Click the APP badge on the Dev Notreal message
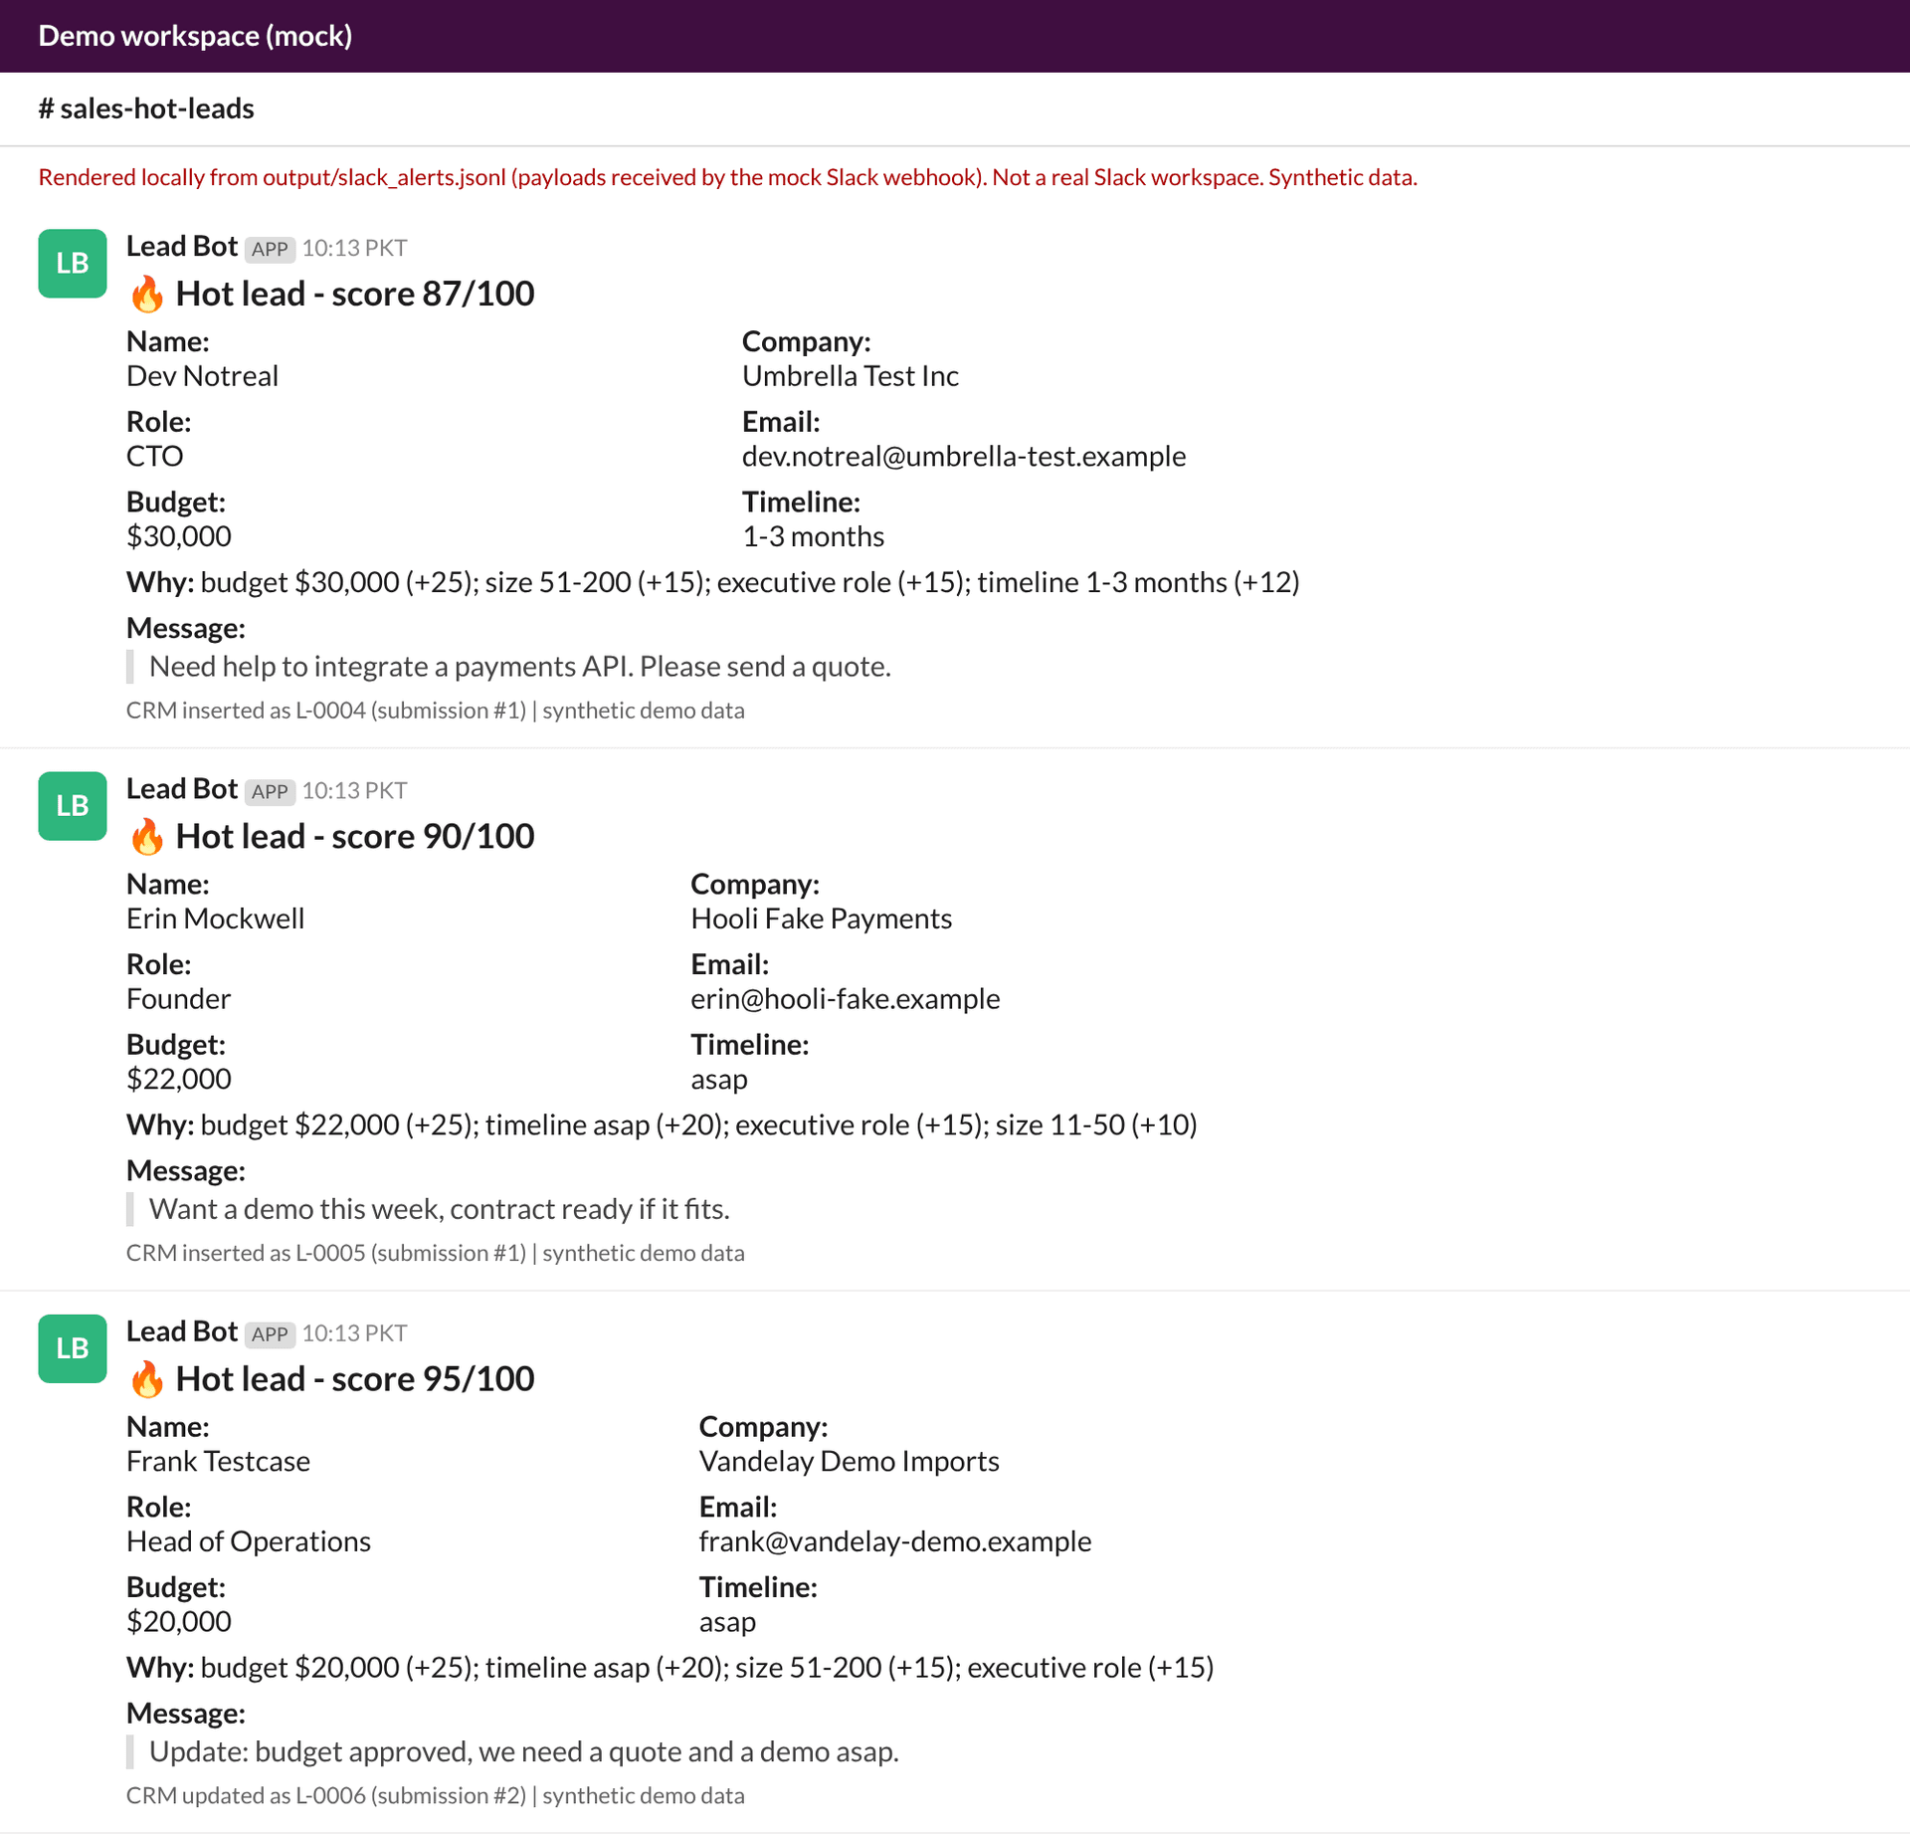Image resolution: width=1910 pixels, height=1834 pixels. [x=270, y=249]
